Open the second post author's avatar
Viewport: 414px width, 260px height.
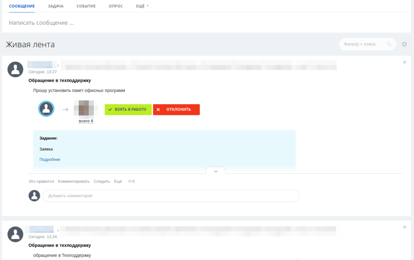pos(15,234)
